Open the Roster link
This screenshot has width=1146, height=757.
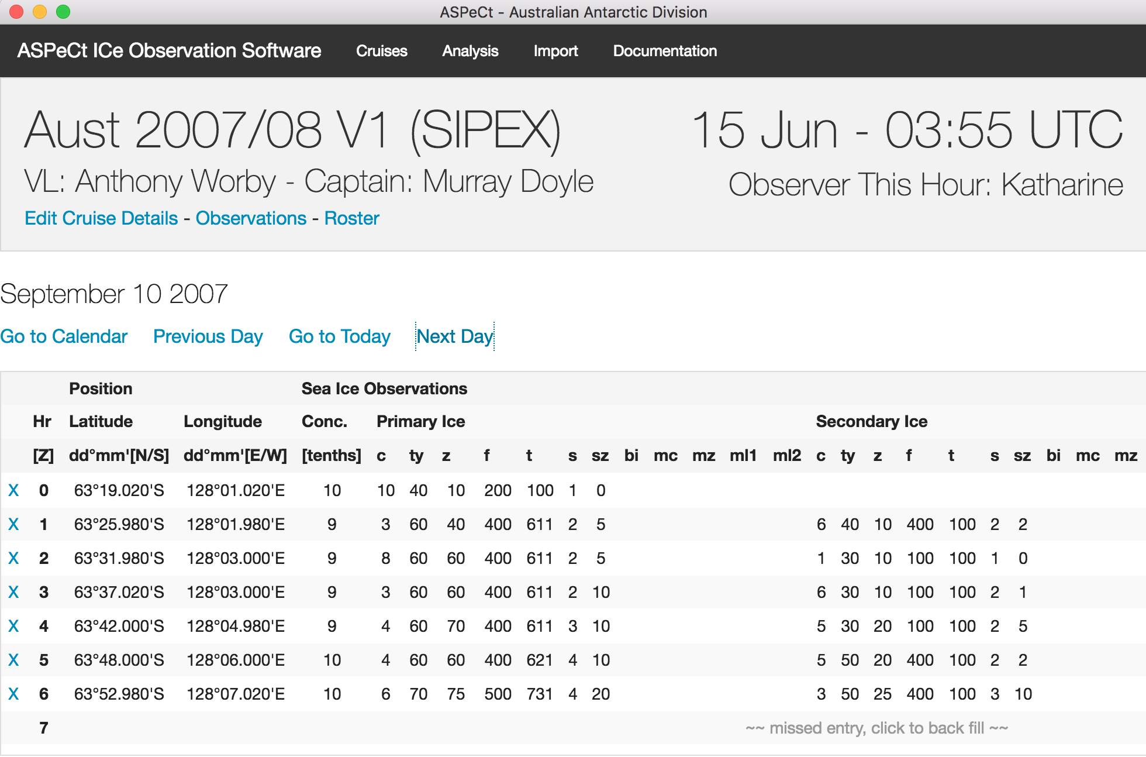coord(352,218)
